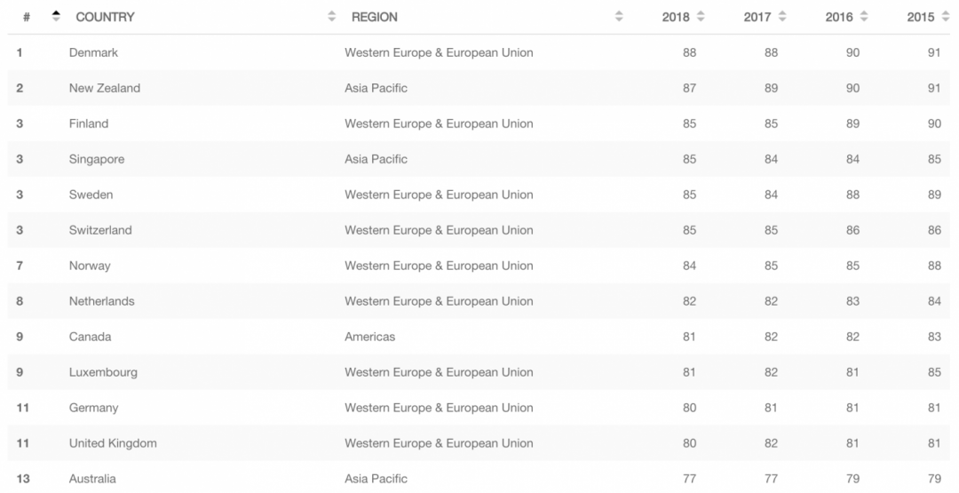
Task: Sort by 2017 using its arrow icon
Action: [x=782, y=17]
